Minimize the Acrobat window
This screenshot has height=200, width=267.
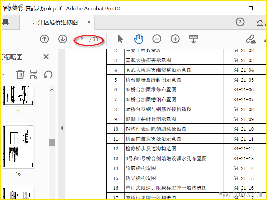231,8
